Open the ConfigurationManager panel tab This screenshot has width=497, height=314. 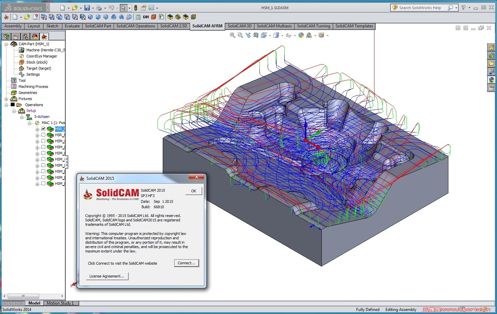click(x=25, y=37)
